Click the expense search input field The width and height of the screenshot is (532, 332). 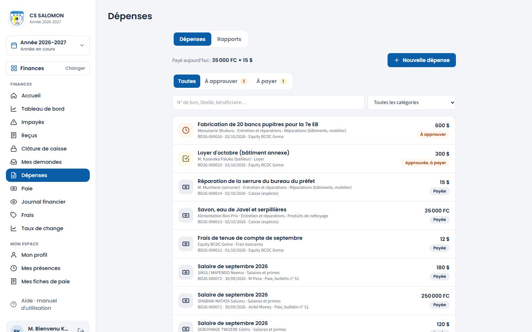[x=268, y=103]
